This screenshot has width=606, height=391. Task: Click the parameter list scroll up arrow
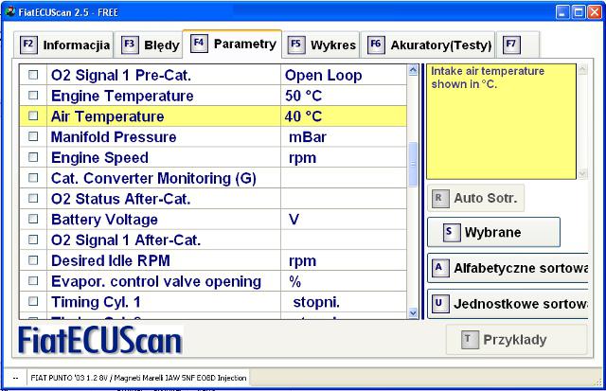pyautogui.click(x=413, y=70)
